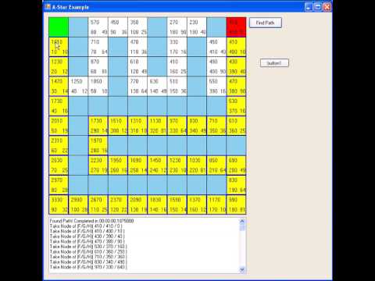Click the white cell showing 1050
This screenshot has height=281, width=375.
(x=98, y=87)
